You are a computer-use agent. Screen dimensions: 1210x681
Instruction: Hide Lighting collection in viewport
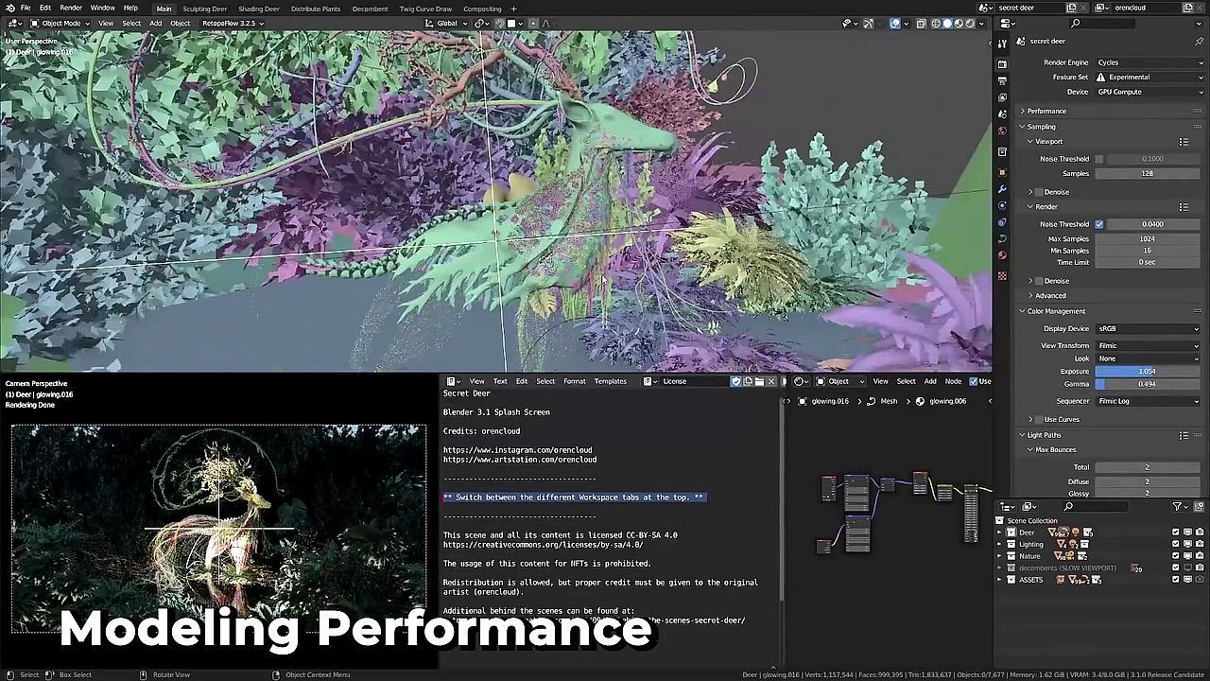1188,544
